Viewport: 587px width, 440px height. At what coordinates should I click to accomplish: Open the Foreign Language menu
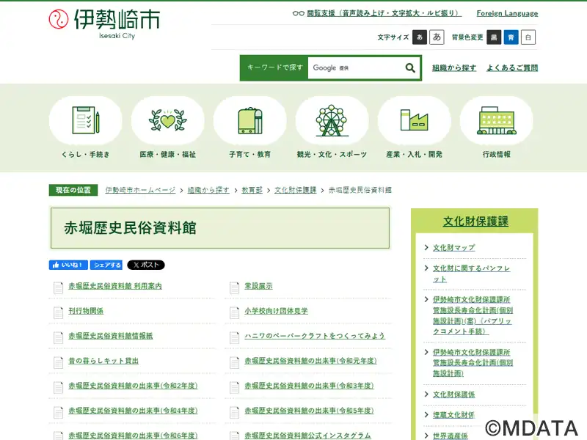506,13
